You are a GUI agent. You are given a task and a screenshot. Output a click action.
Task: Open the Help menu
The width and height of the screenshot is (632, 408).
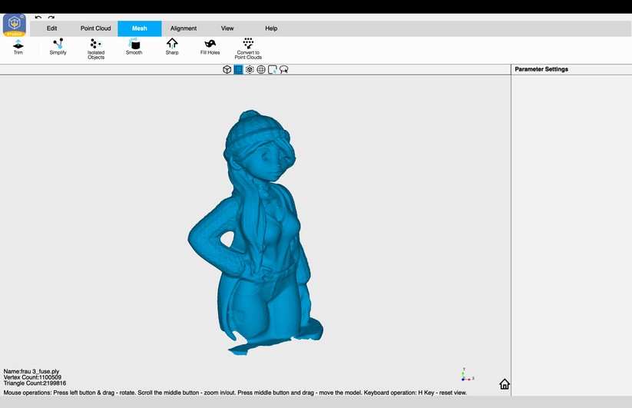click(271, 28)
